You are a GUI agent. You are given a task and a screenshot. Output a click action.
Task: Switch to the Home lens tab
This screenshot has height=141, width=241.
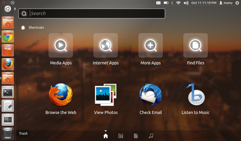pyautogui.click(x=106, y=136)
